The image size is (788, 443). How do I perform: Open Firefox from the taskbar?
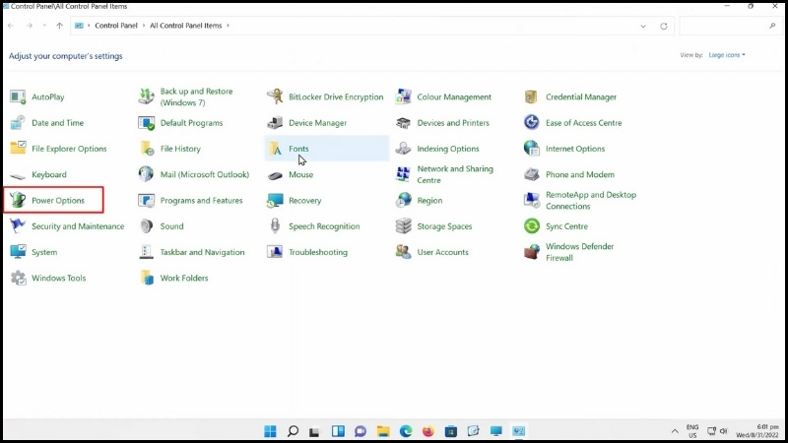(x=428, y=431)
